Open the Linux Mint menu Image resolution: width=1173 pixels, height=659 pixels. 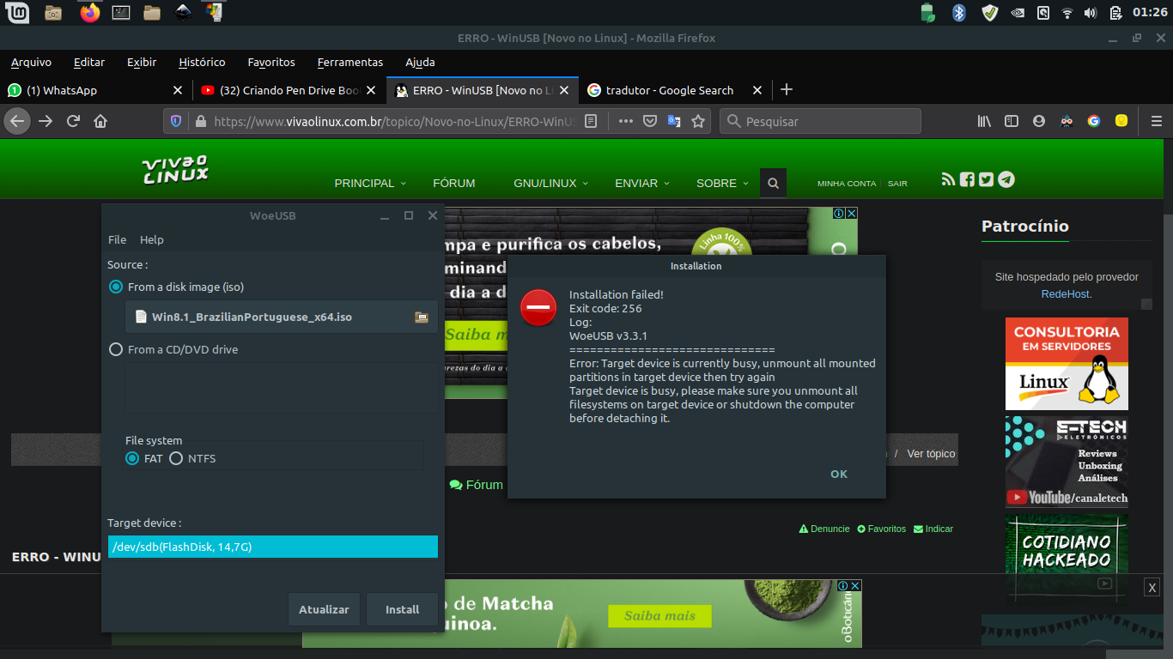click(16, 13)
